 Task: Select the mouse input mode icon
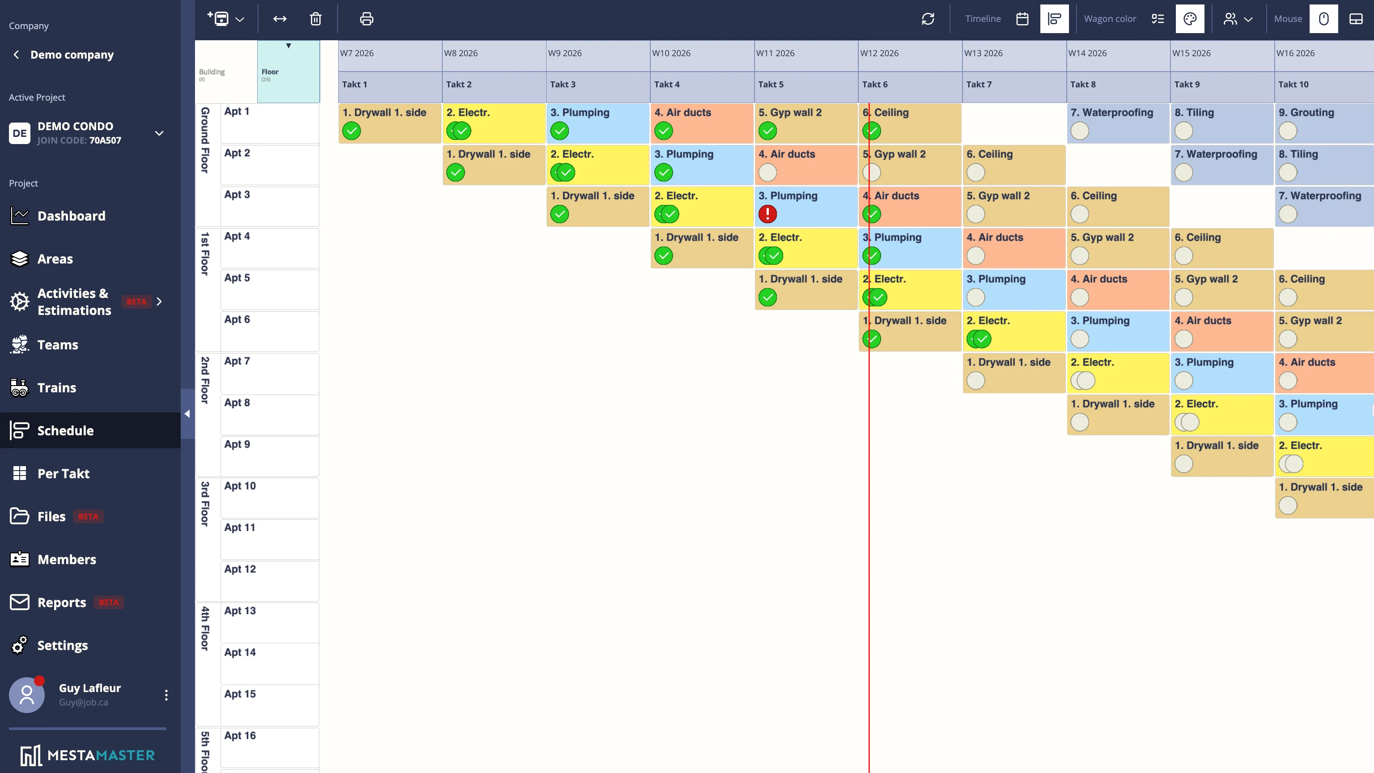coord(1324,19)
